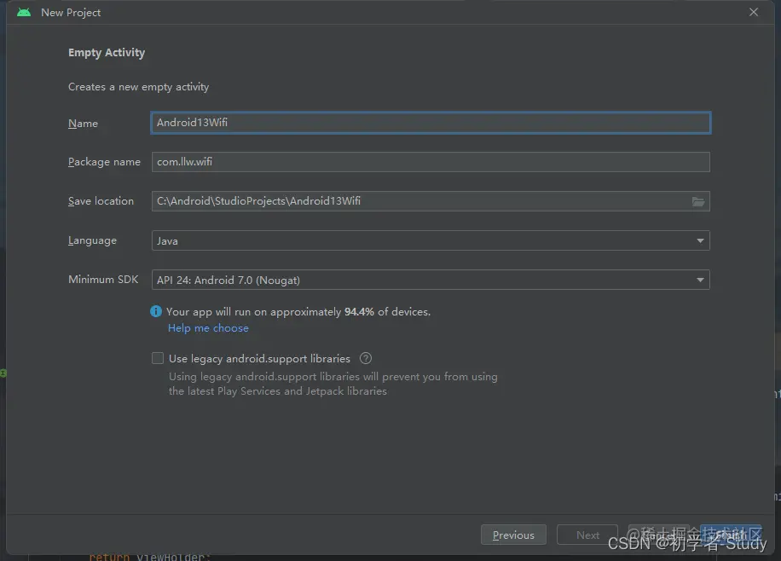Click the disabled Next button
Viewport: 781px width, 561px height.
click(x=587, y=535)
